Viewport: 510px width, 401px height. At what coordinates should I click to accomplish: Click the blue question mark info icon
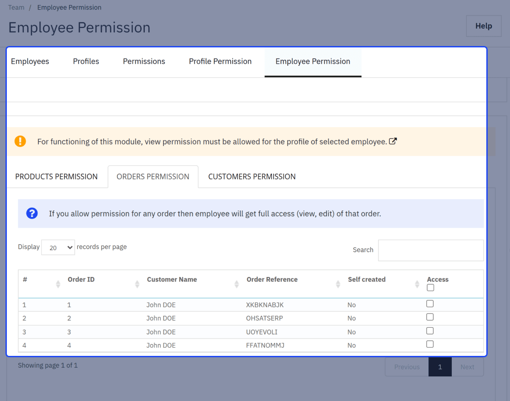(32, 214)
